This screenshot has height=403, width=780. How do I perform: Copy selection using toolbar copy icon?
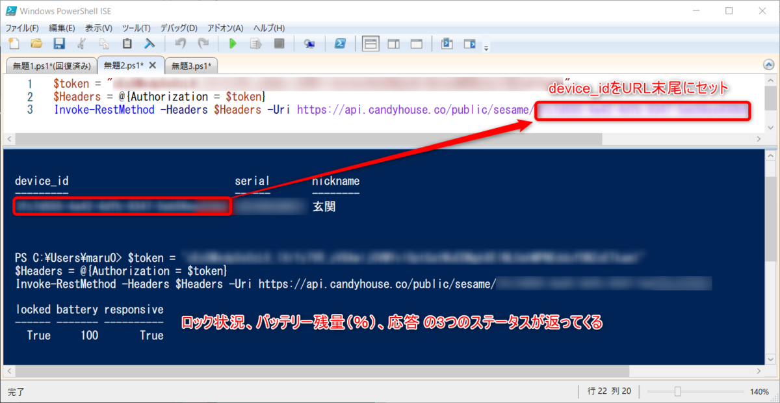pos(104,44)
